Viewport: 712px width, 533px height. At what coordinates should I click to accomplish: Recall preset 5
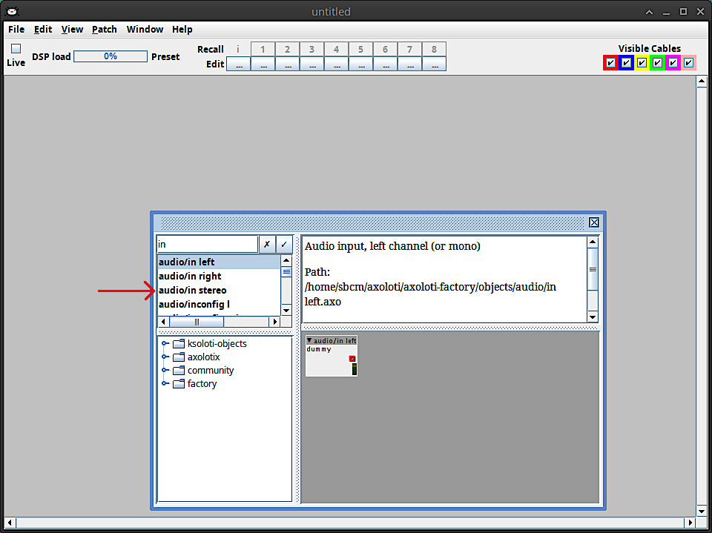[x=360, y=49]
